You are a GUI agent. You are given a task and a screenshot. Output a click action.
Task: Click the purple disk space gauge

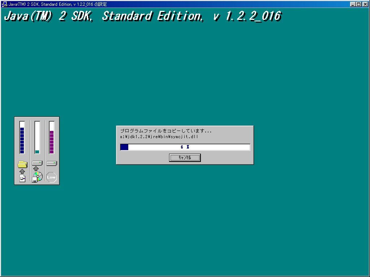click(52, 137)
